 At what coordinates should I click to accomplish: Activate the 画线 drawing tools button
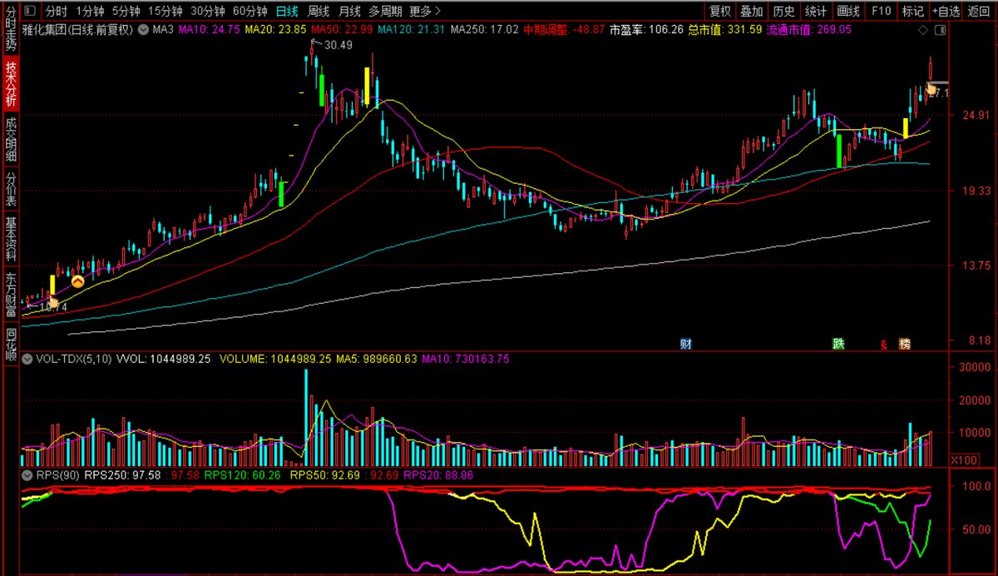pyautogui.click(x=849, y=11)
